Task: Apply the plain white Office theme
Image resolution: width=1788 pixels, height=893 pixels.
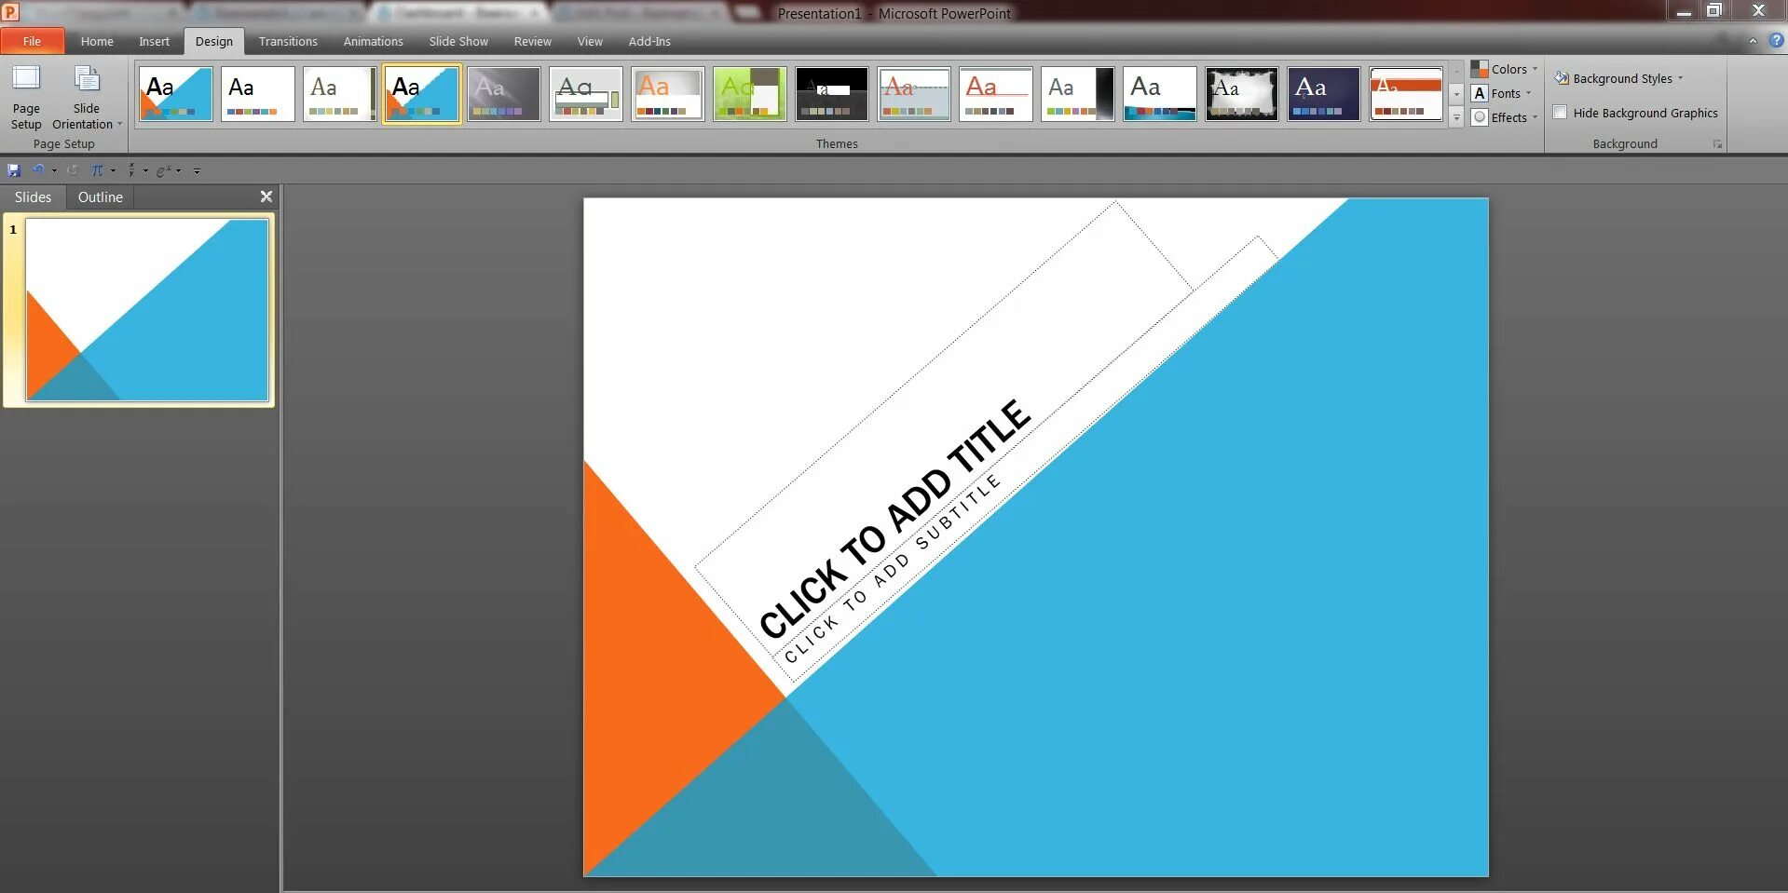Action: (258, 94)
